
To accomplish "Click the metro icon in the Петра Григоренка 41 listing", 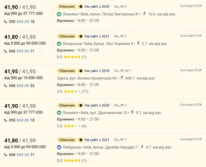I will (x=59, y=14).
